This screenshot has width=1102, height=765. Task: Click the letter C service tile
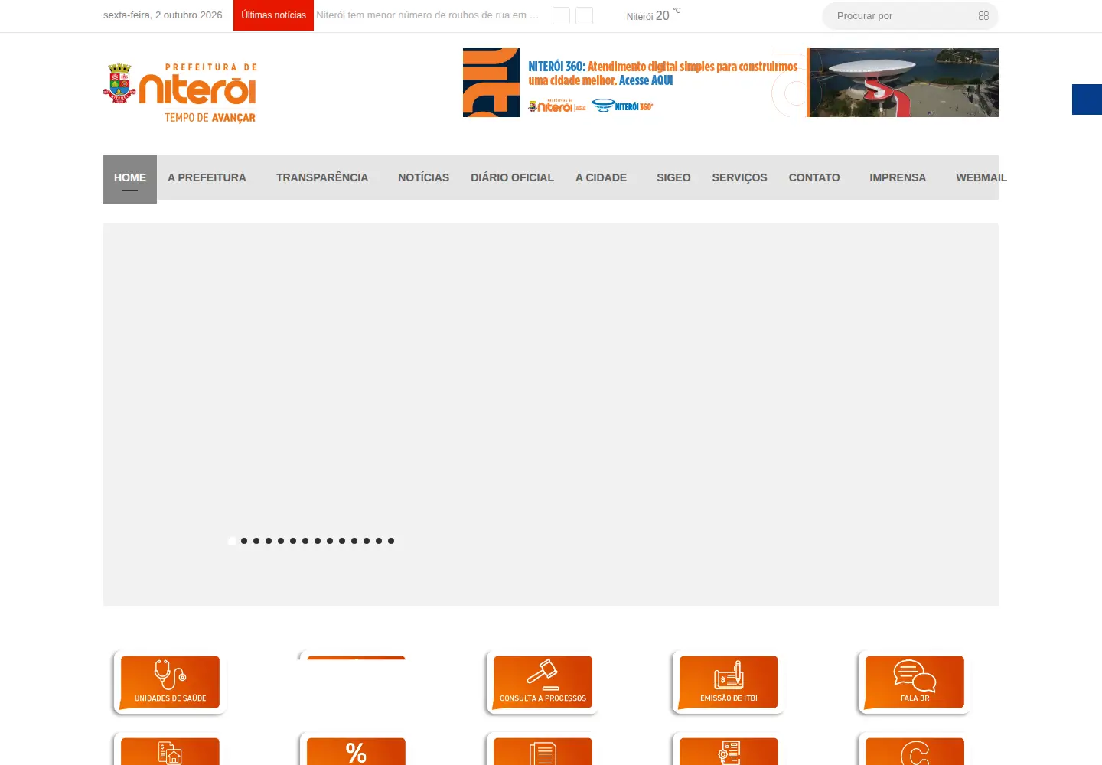(x=915, y=750)
